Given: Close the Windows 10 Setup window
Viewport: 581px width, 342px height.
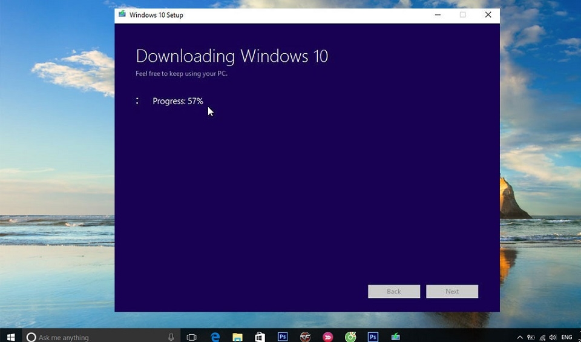Looking at the screenshot, I should click(488, 15).
